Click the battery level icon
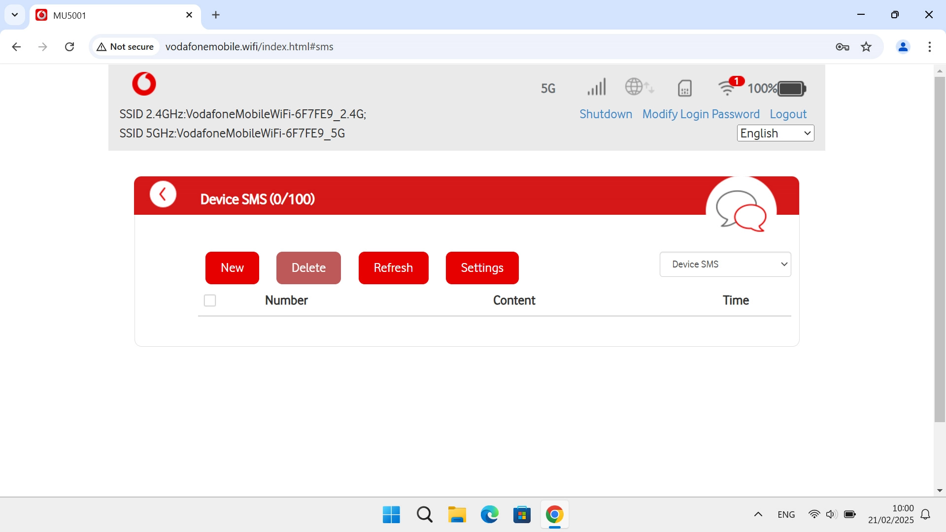The width and height of the screenshot is (946, 532). pos(791,89)
